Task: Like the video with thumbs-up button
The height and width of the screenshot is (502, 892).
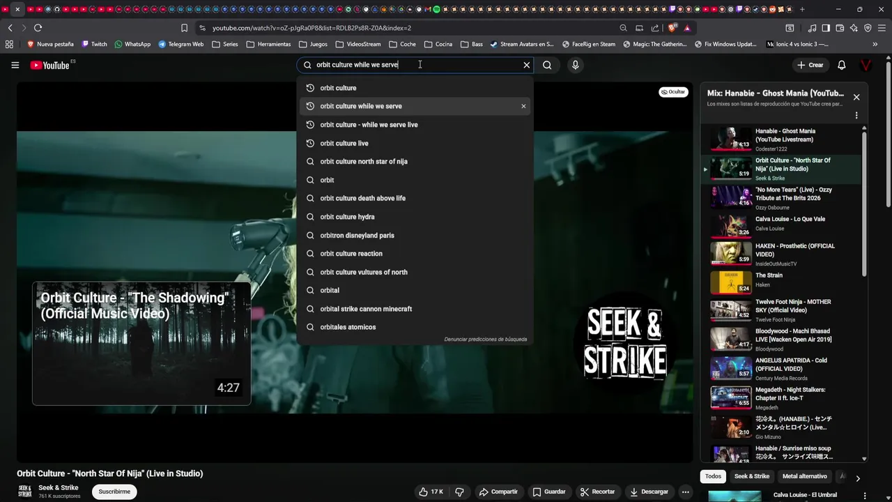Action: [431, 492]
